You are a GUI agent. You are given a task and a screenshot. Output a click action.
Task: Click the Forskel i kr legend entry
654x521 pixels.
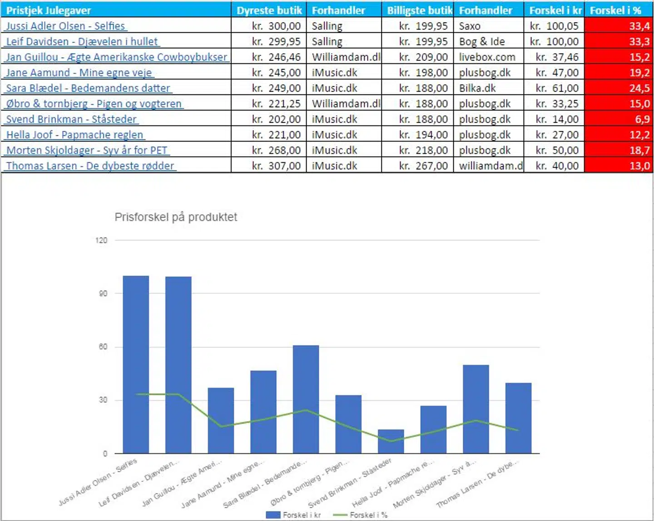coord(293,515)
